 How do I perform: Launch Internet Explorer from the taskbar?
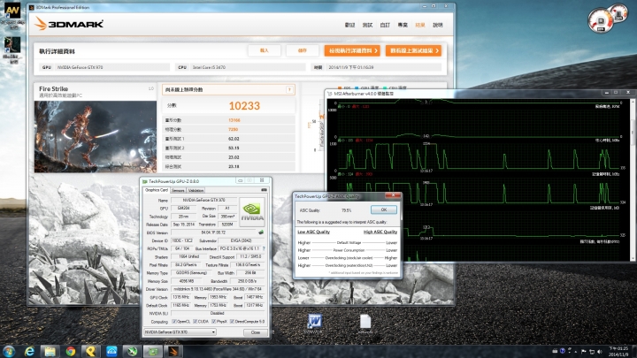29,351
